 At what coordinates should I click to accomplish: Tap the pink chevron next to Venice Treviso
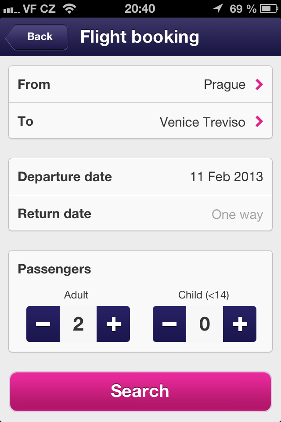[x=259, y=122]
